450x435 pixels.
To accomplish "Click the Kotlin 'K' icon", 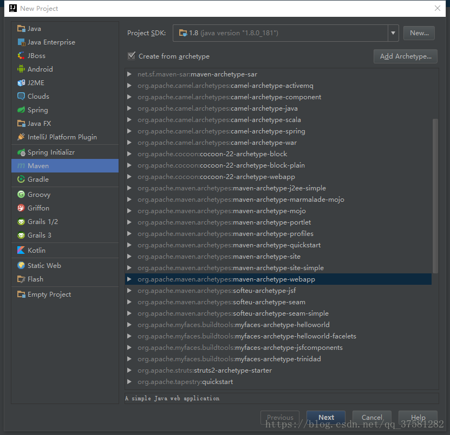I will click(21, 251).
